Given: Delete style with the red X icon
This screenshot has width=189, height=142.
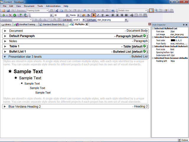Looking at the screenshot, I should [x=10, y=15].
